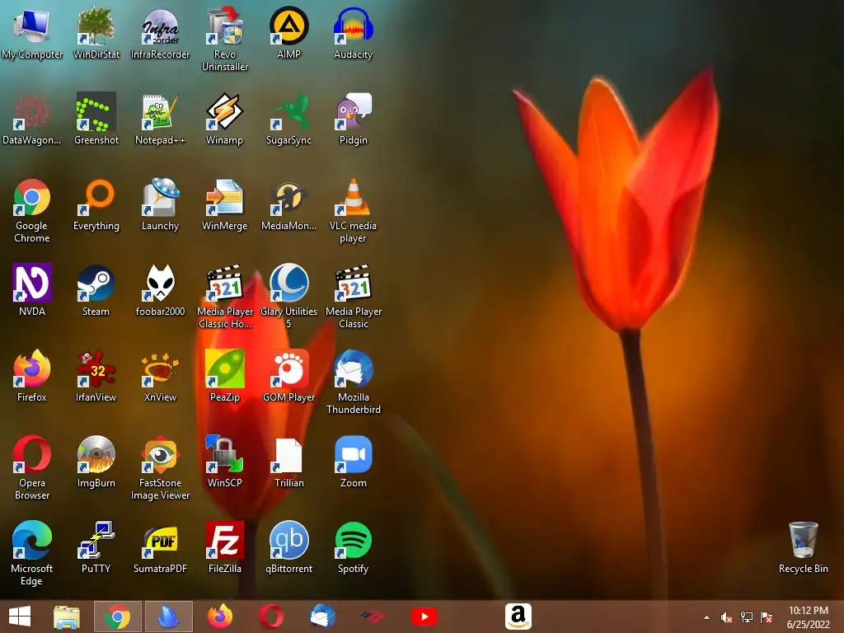Screen dimensions: 844x633
Task: Click the Notepad++ shortcut
Action: pyautogui.click(x=161, y=119)
